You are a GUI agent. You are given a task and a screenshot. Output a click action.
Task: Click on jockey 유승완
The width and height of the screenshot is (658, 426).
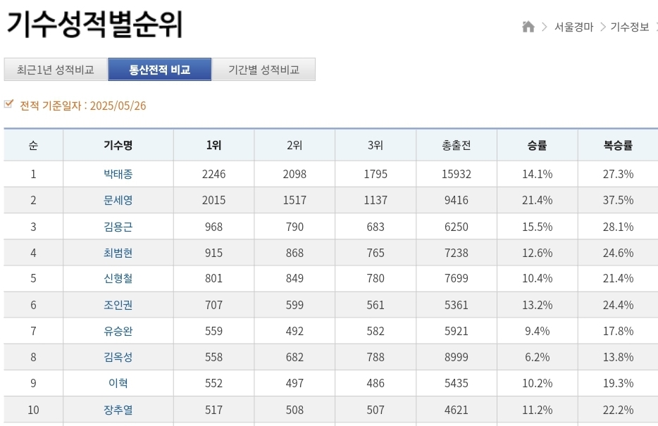click(x=118, y=331)
